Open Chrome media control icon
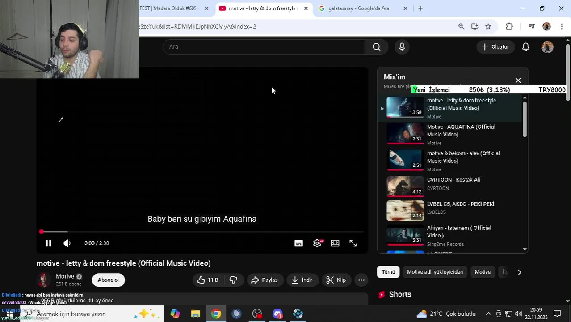 531,26
